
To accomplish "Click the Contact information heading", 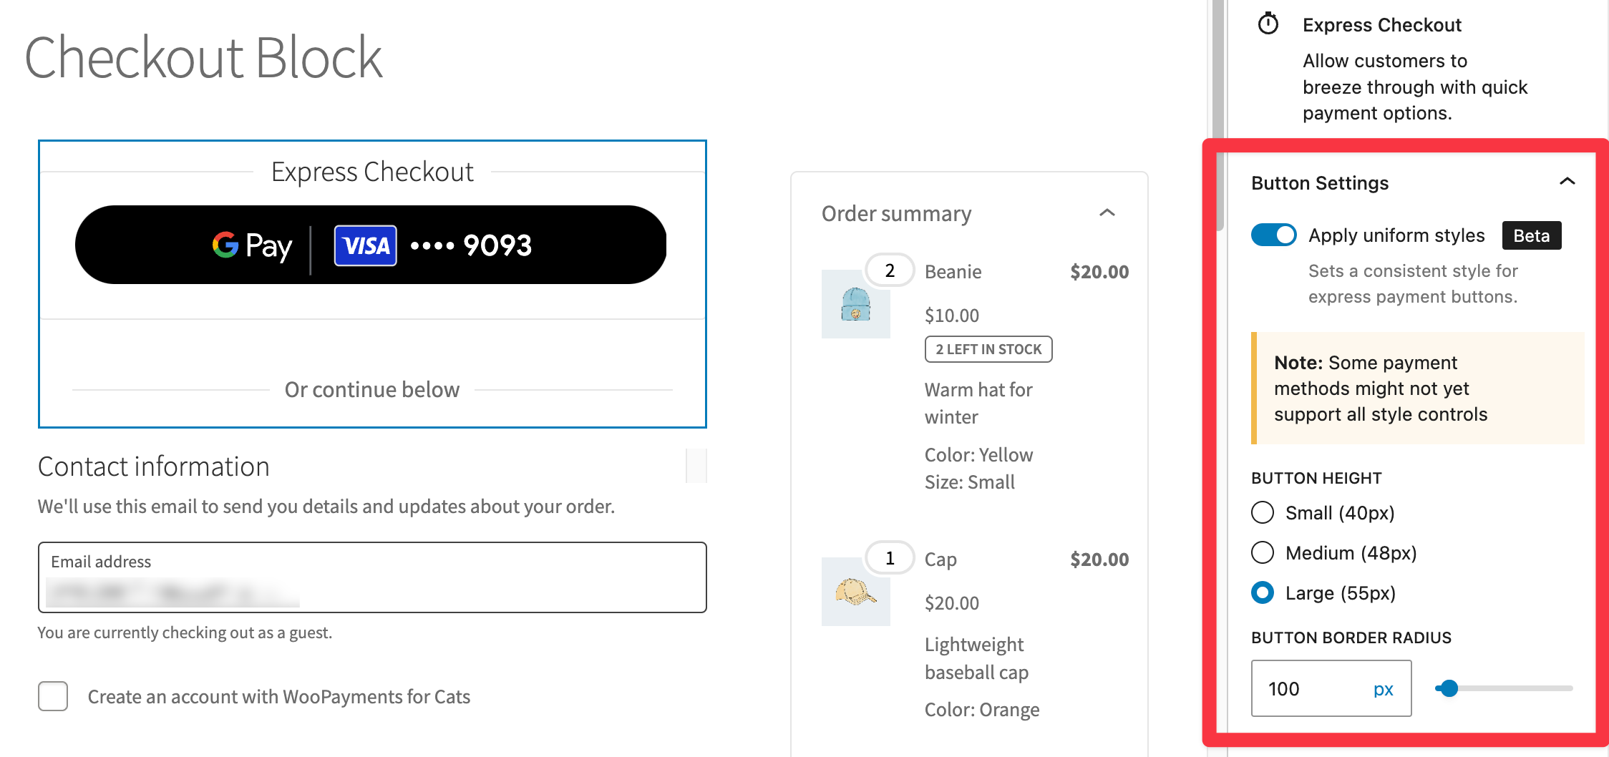I will (154, 467).
